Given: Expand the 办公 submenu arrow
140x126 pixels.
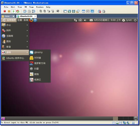Looking at the screenshot, I should point(27,25).
